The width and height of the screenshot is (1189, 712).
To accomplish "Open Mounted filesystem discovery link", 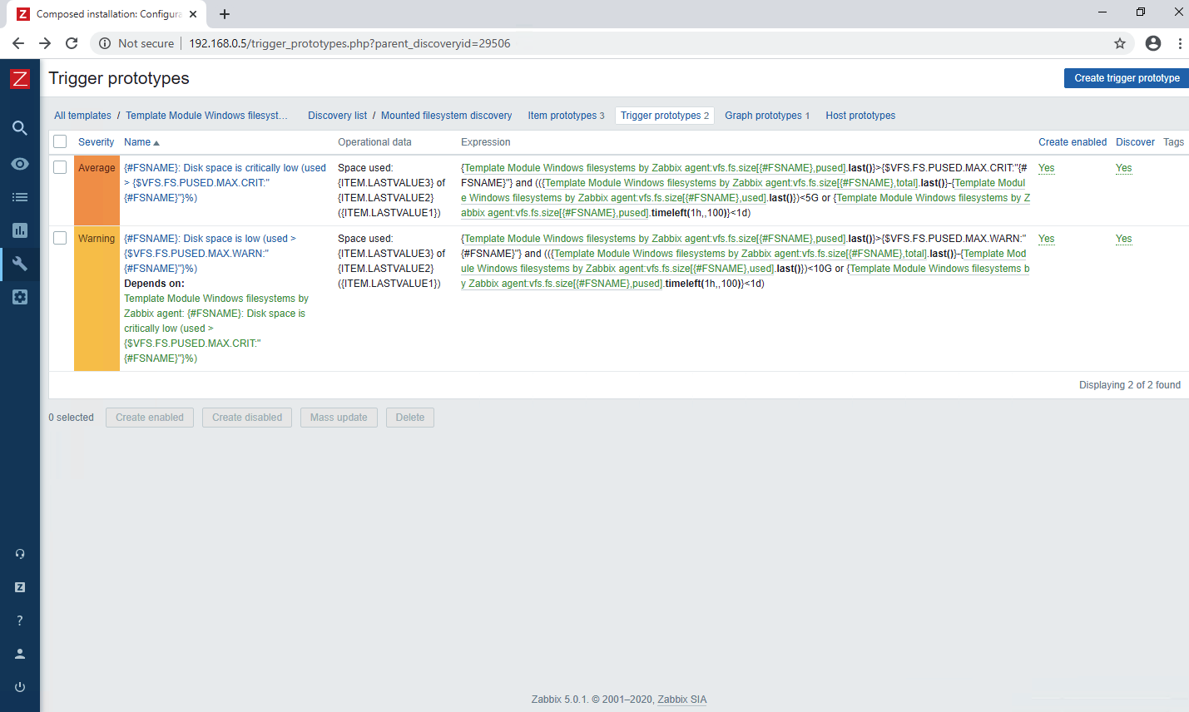I will pyautogui.click(x=446, y=116).
